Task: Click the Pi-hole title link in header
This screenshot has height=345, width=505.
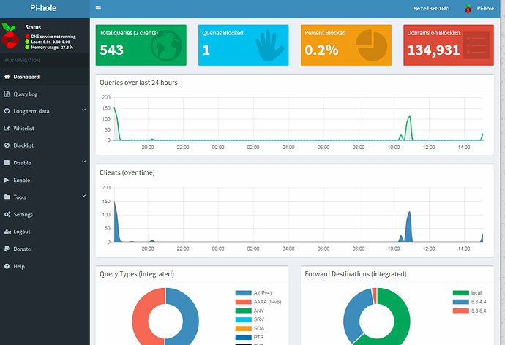Action: click(x=43, y=8)
